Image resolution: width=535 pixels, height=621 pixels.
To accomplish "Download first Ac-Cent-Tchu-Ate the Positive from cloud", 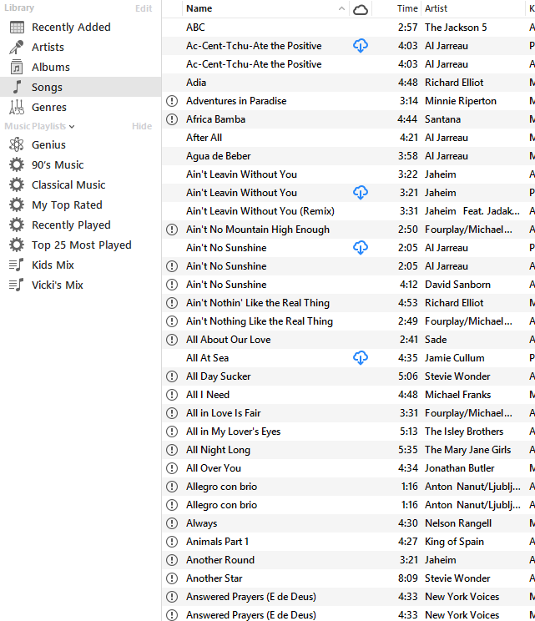I will 361,46.
